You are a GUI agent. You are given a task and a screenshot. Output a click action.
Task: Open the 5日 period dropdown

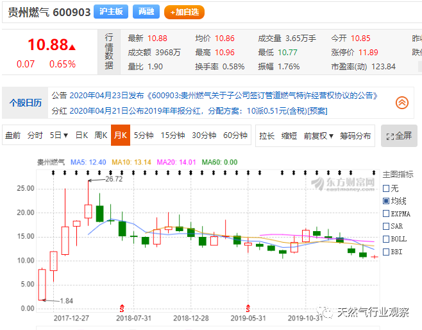point(59,135)
